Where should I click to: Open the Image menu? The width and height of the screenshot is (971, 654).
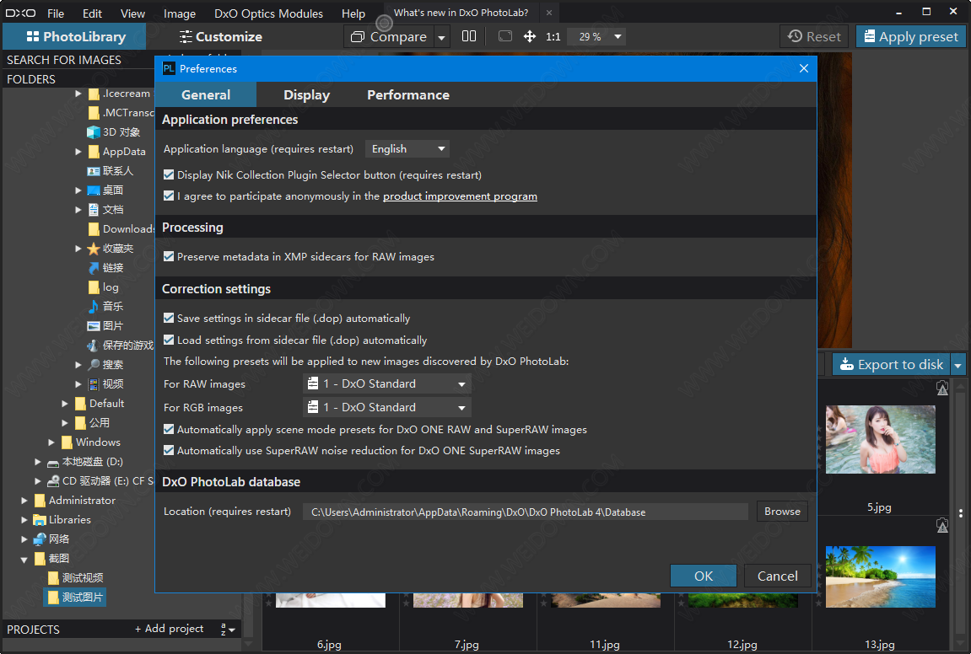tap(180, 13)
